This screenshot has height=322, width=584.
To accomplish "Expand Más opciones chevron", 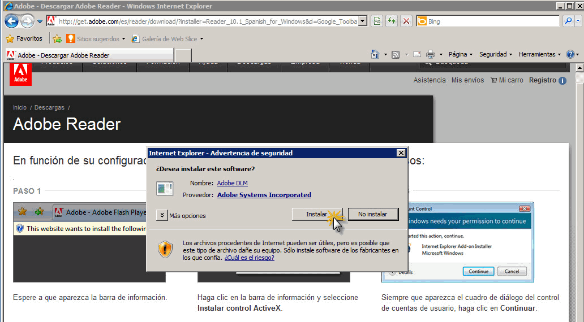I will [x=162, y=215].
